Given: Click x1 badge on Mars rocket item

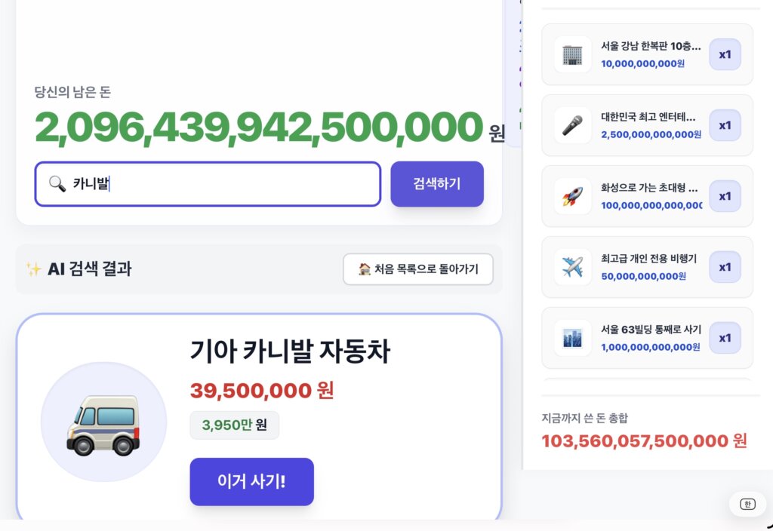Looking at the screenshot, I should 725,197.
